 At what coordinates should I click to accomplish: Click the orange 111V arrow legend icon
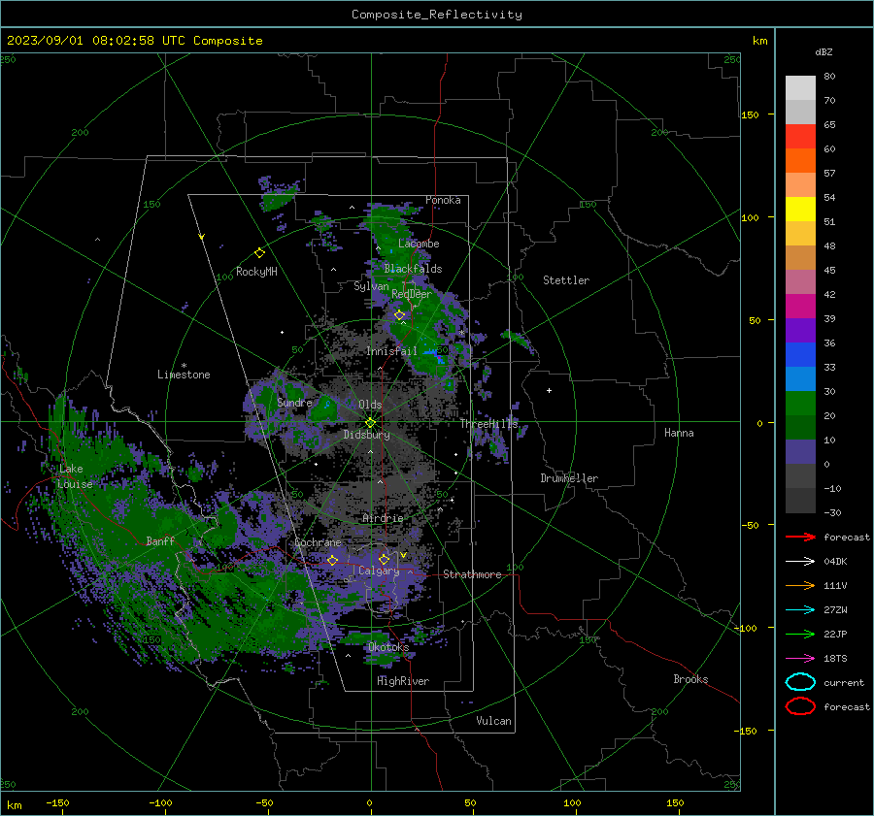coord(800,585)
